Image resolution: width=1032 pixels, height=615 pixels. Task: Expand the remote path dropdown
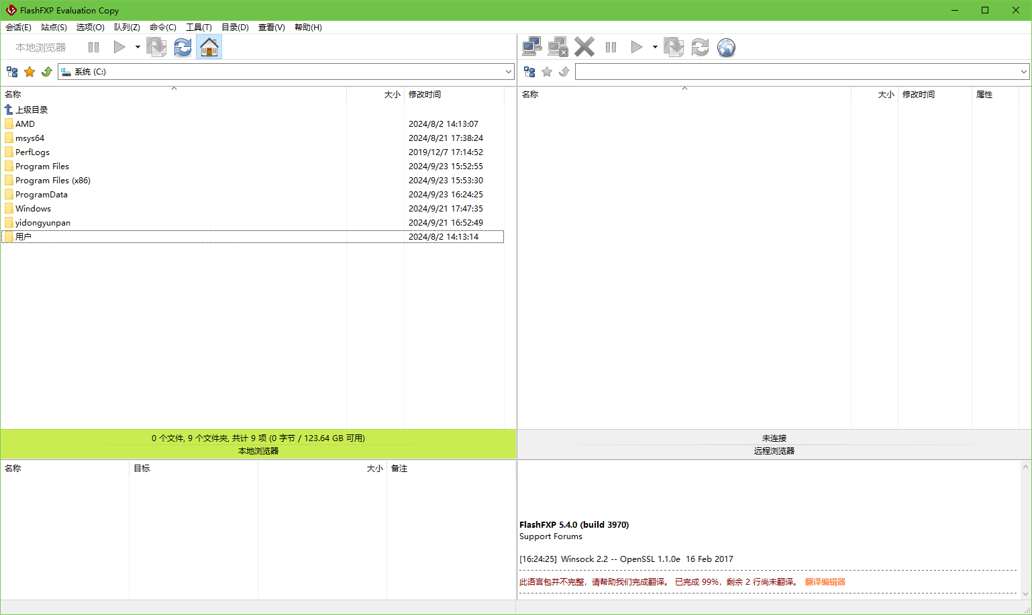[1023, 72]
